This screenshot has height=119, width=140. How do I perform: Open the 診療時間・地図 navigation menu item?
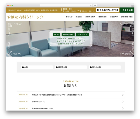(127, 17)
